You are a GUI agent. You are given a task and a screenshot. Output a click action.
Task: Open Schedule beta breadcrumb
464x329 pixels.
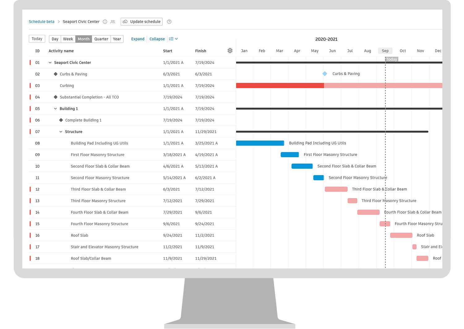click(x=41, y=22)
